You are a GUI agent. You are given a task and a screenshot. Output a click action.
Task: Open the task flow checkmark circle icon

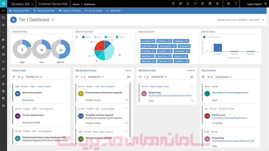(x=180, y=4)
